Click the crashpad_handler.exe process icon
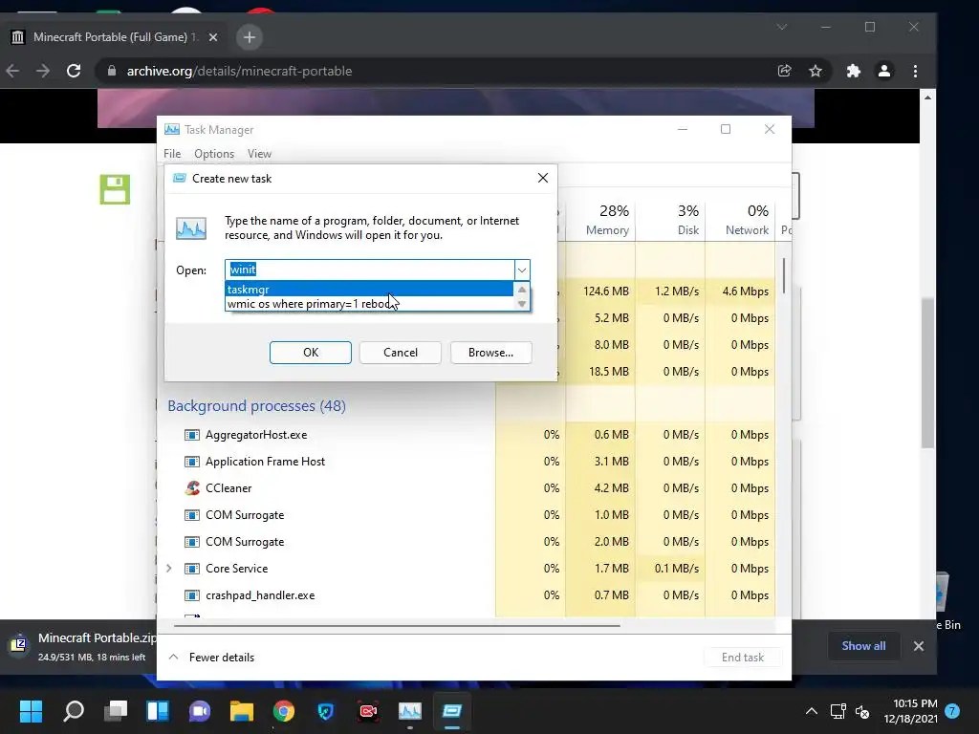 click(x=192, y=595)
